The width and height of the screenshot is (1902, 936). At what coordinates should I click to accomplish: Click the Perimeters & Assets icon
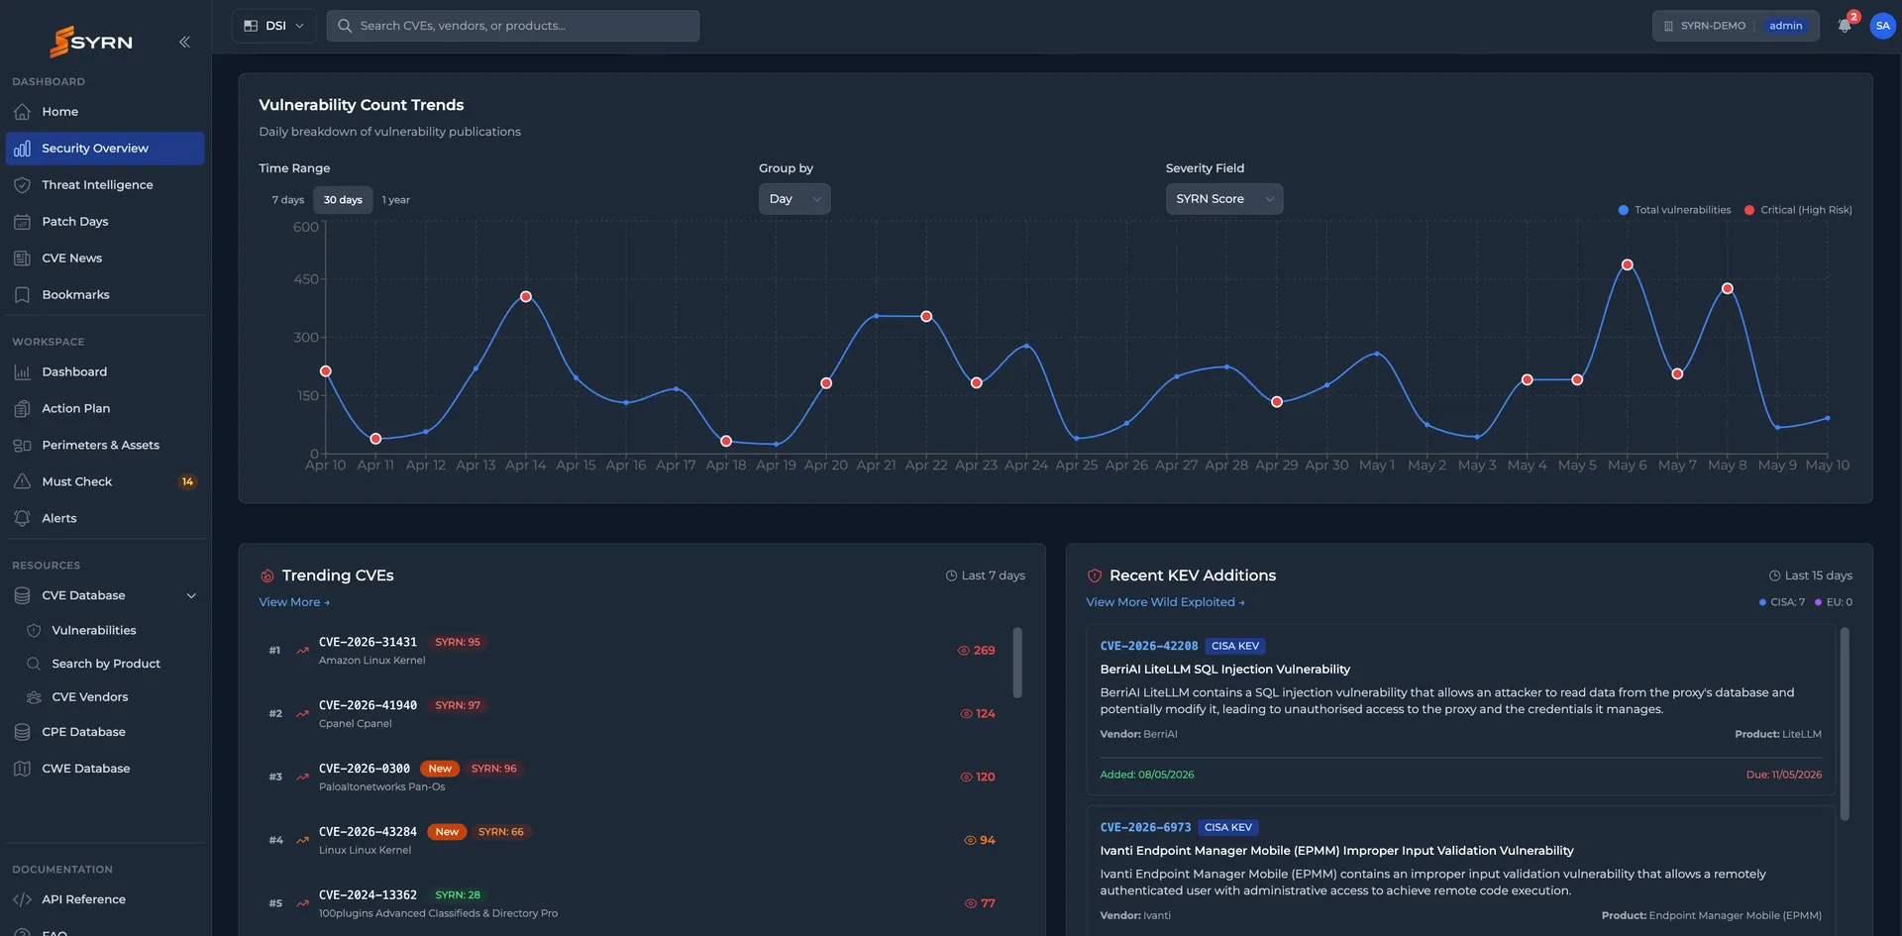[22, 446]
